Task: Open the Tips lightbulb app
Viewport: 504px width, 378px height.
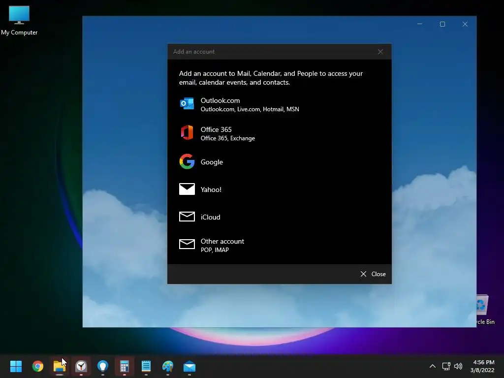Action: point(103,366)
